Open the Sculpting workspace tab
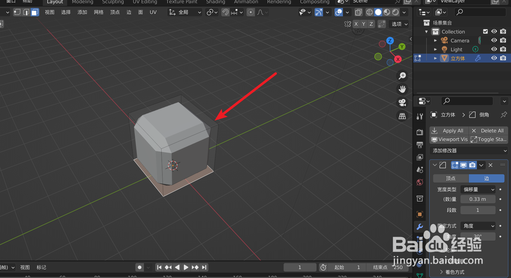The width and height of the screenshot is (511, 278). pyautogui.click(x=113, y=2)
